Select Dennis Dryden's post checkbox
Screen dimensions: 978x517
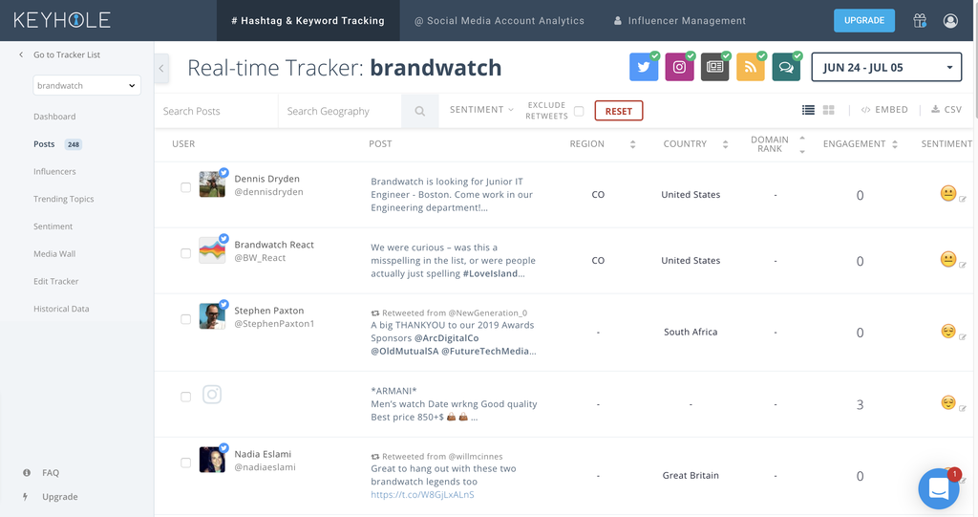coord(185,187)
